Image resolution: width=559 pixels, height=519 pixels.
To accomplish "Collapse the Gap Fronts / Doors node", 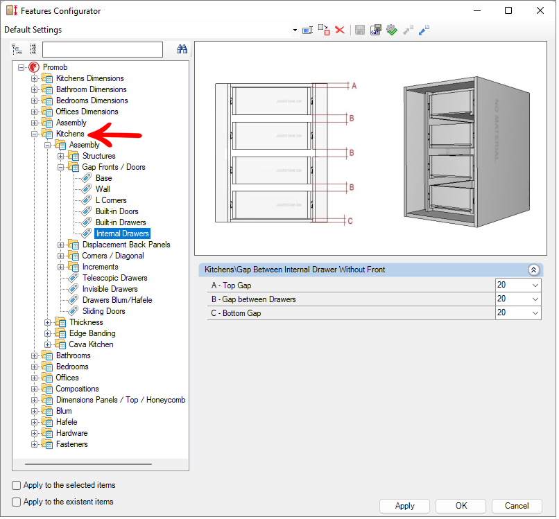I will click(60, 168).
